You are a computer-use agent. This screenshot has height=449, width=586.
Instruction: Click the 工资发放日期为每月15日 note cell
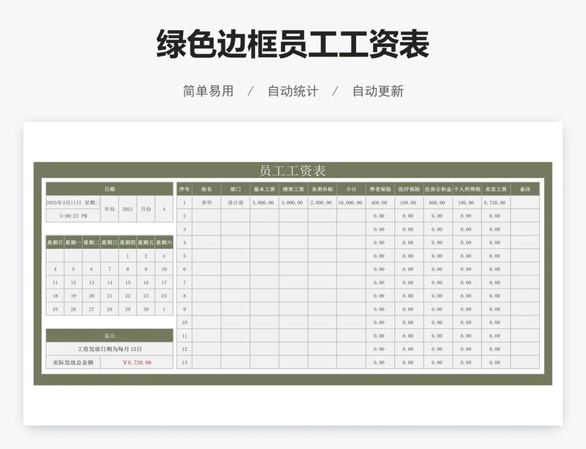pyautogui.click(x=109, y=349)
